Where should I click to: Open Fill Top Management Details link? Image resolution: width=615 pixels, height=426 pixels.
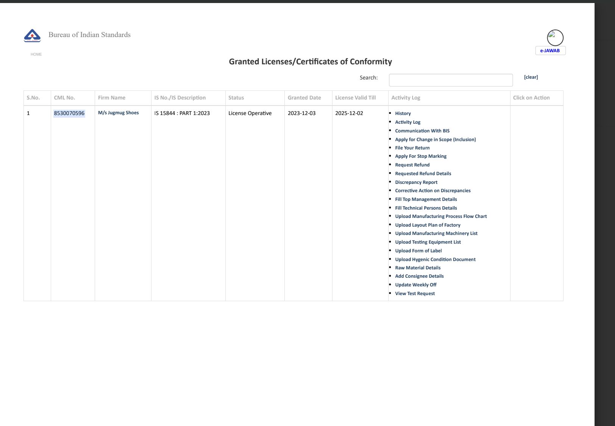pos(426,199)
